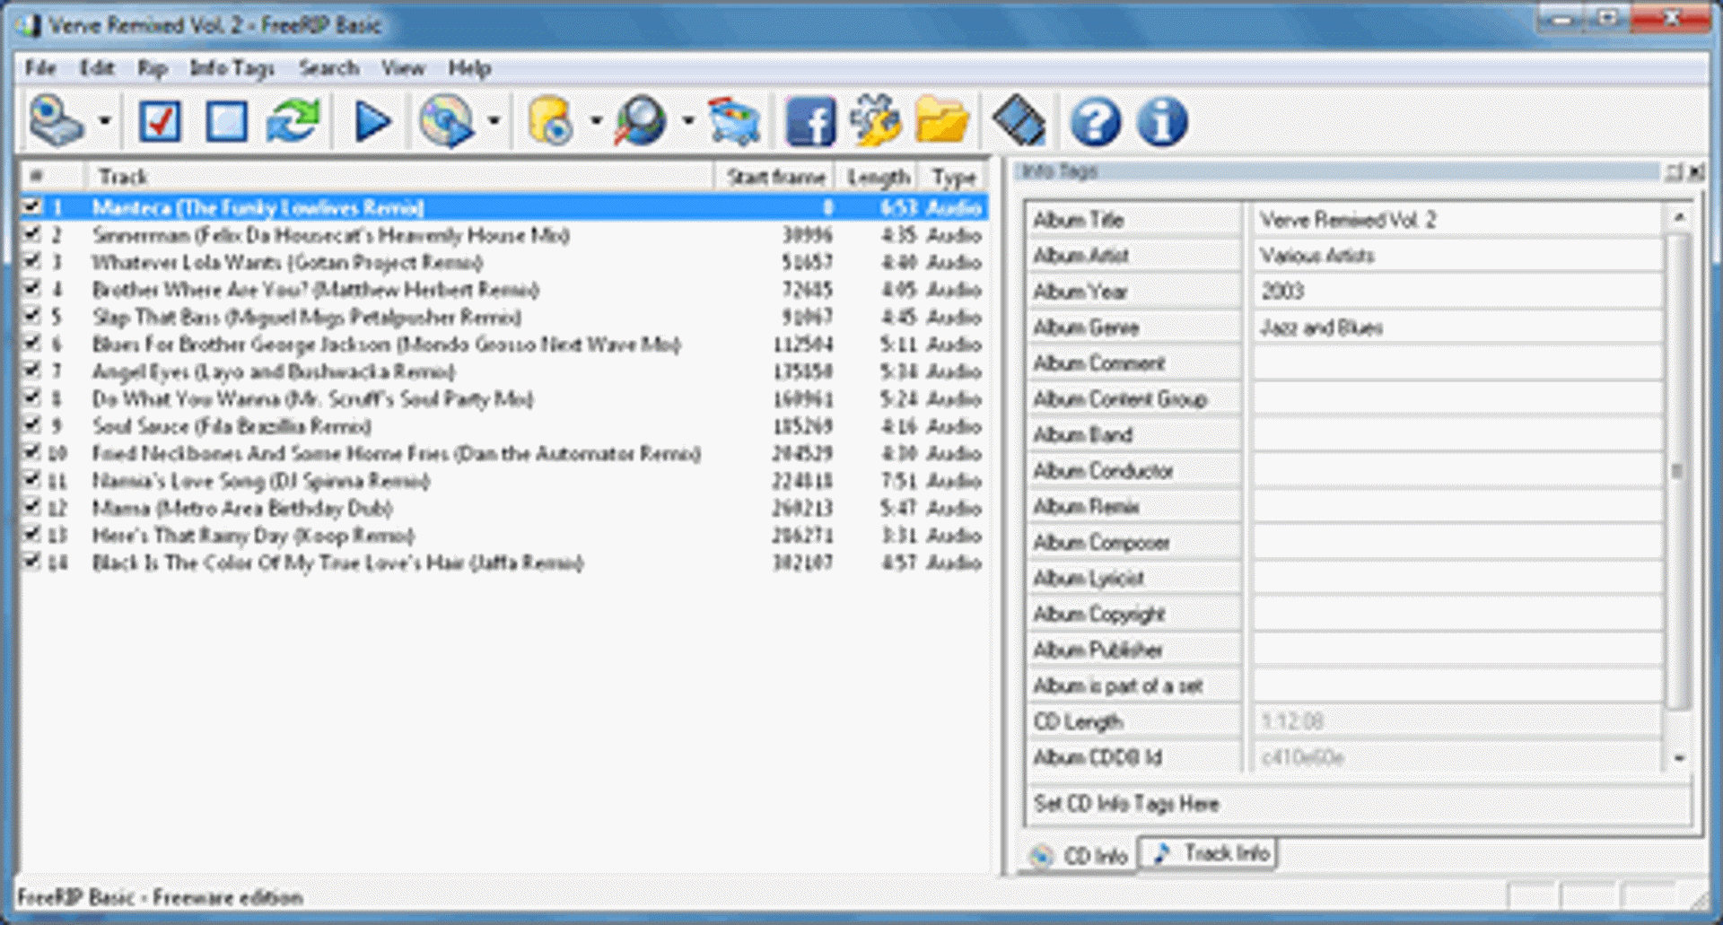Screen dimensions: 1723x925
Task: Open the Rip menu
Action: pos(153,68)
